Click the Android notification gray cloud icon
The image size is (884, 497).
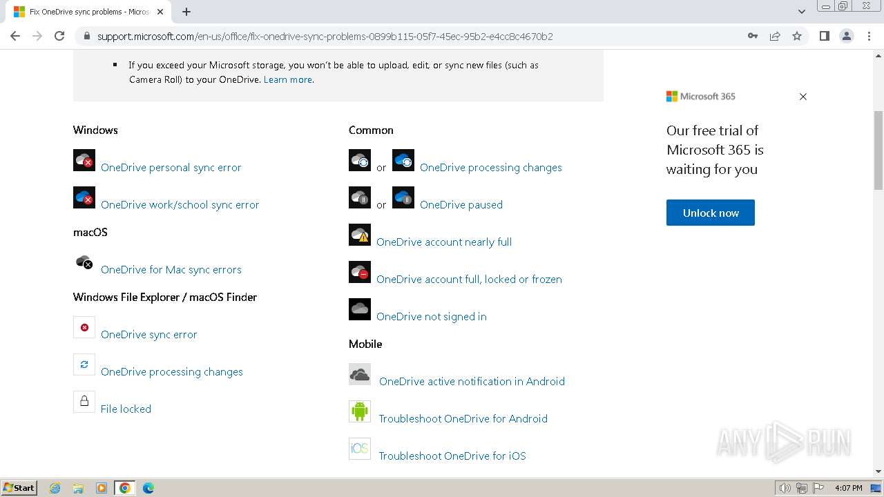tap(360, 374)
